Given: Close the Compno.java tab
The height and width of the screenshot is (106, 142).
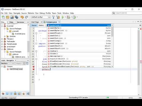Looking at the screenshot, I should (x=59, y=22).
